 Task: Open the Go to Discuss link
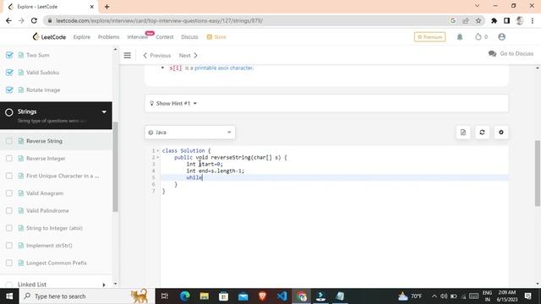(516, 54)
